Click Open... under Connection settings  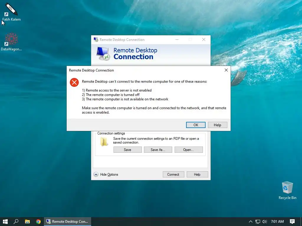(188, 150)
